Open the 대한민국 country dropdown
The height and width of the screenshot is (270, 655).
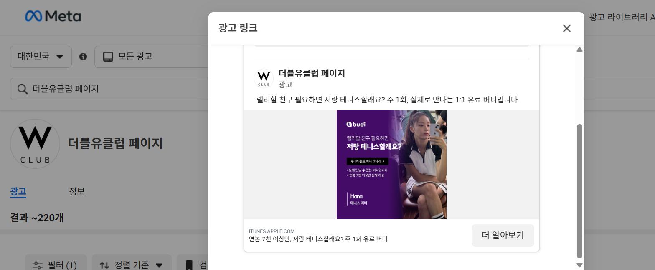[x=41, y=57]
